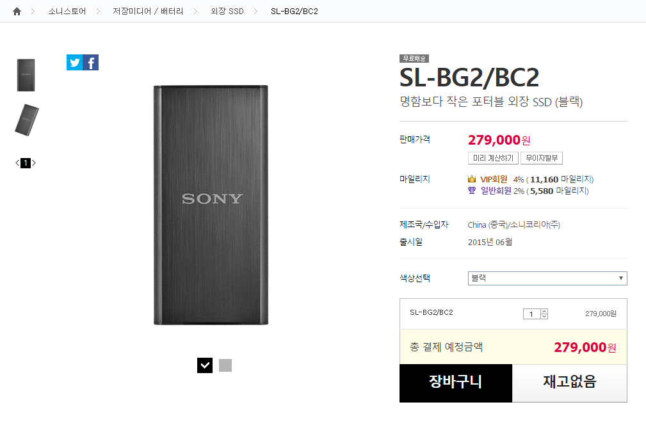The height and width of the screenshot is (423, 646).
Task: Click the 일반회원 trophy icon
Action: pos(472,191)
